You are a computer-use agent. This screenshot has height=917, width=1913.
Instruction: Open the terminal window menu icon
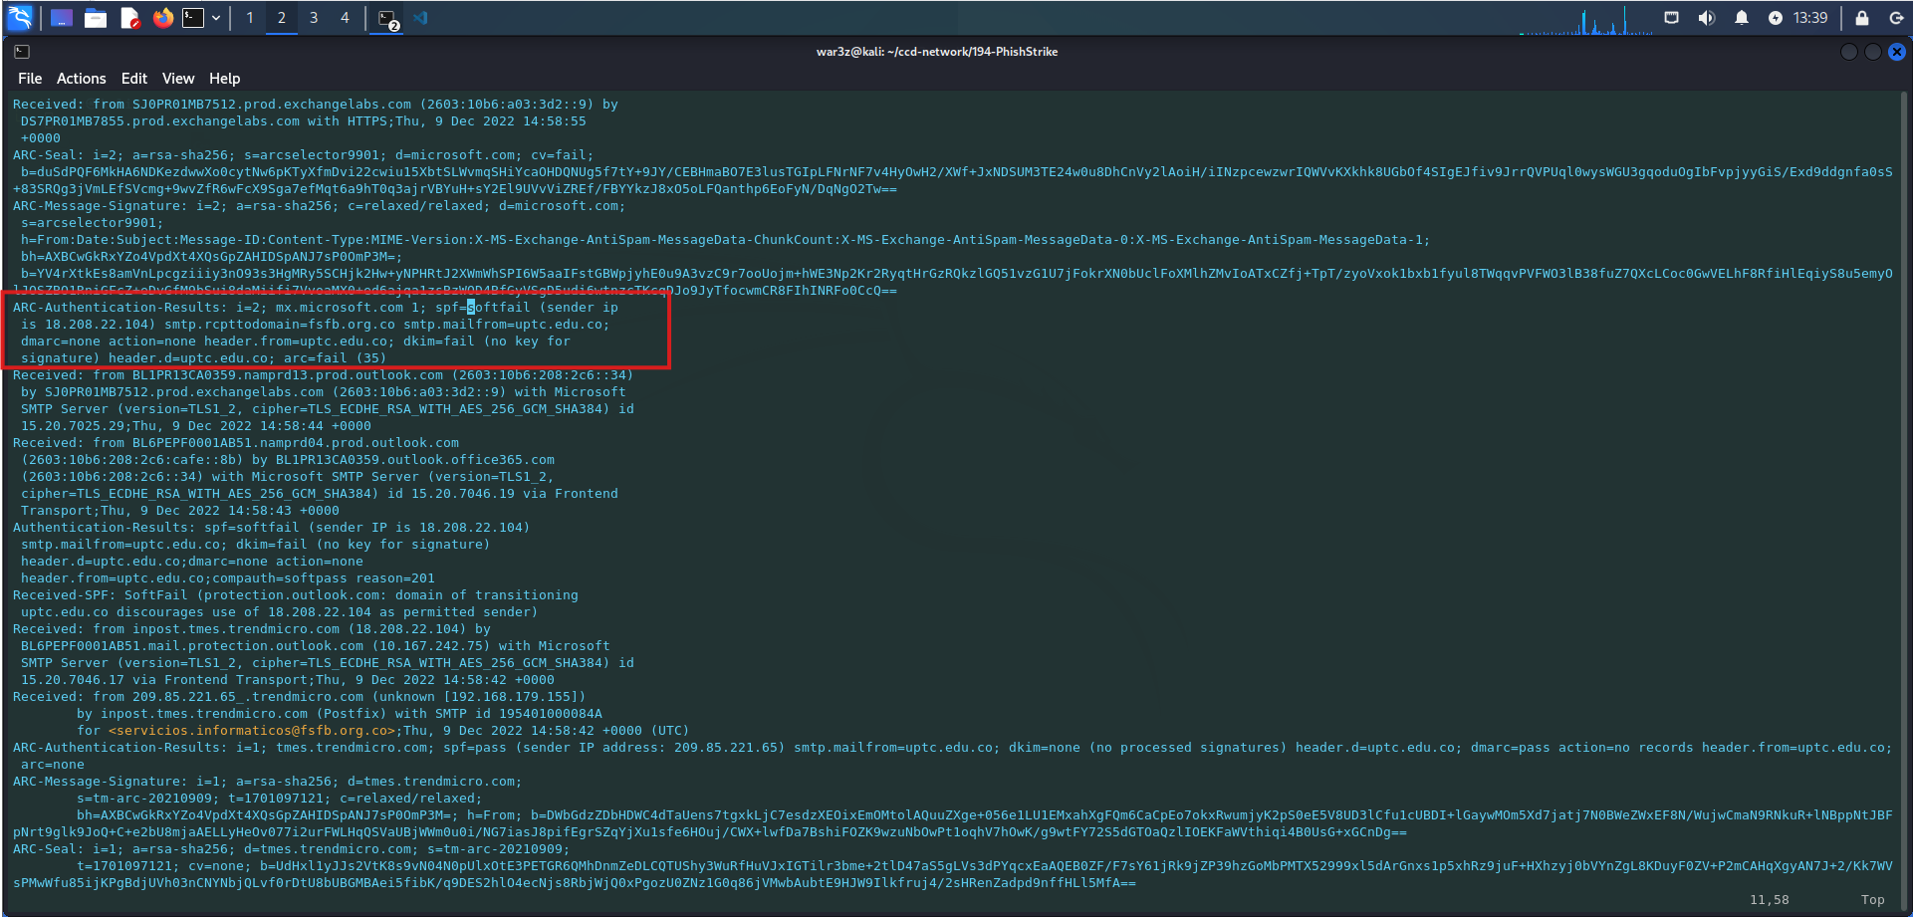22,52
